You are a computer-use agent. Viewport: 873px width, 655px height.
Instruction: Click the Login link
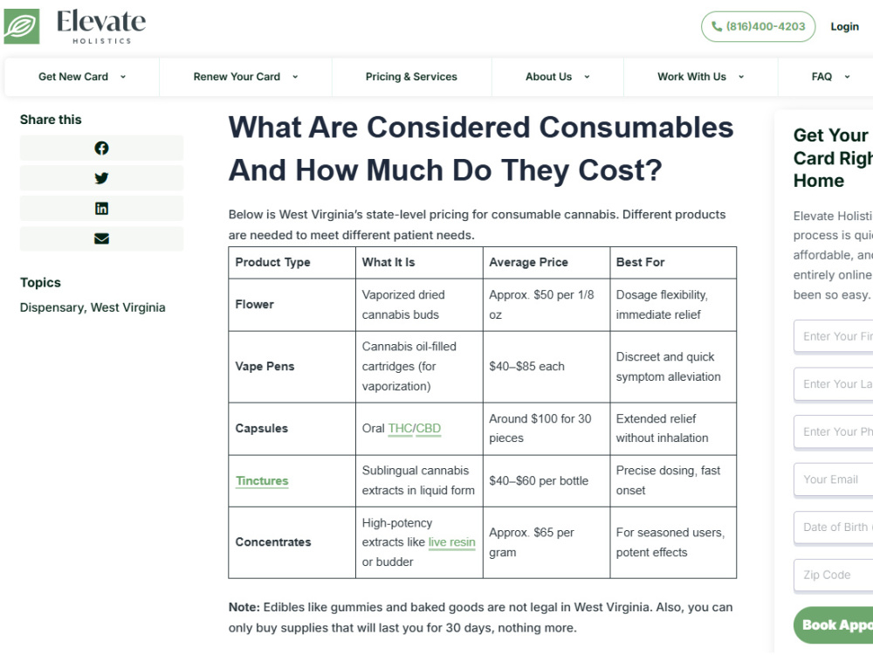coord(844,26)
